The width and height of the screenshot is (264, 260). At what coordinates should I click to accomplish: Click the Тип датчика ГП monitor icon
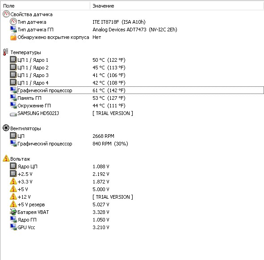[13, 30]
